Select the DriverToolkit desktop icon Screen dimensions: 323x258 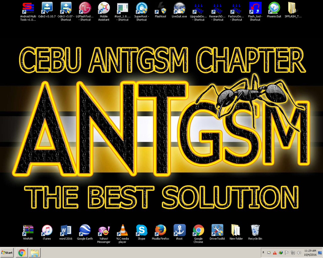point(217,231)
